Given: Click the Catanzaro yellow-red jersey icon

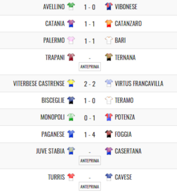Looking at the screenshot, I should point(109,23).
